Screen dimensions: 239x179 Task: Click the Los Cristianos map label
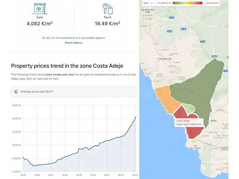[x=196, y=147]
